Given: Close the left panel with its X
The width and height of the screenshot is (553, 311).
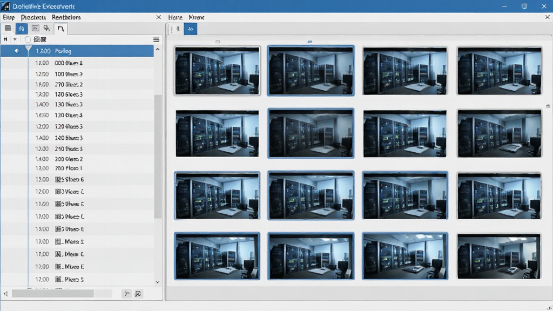Looking at the screenshot, I should pyautogui.click(x=158, y=17).
